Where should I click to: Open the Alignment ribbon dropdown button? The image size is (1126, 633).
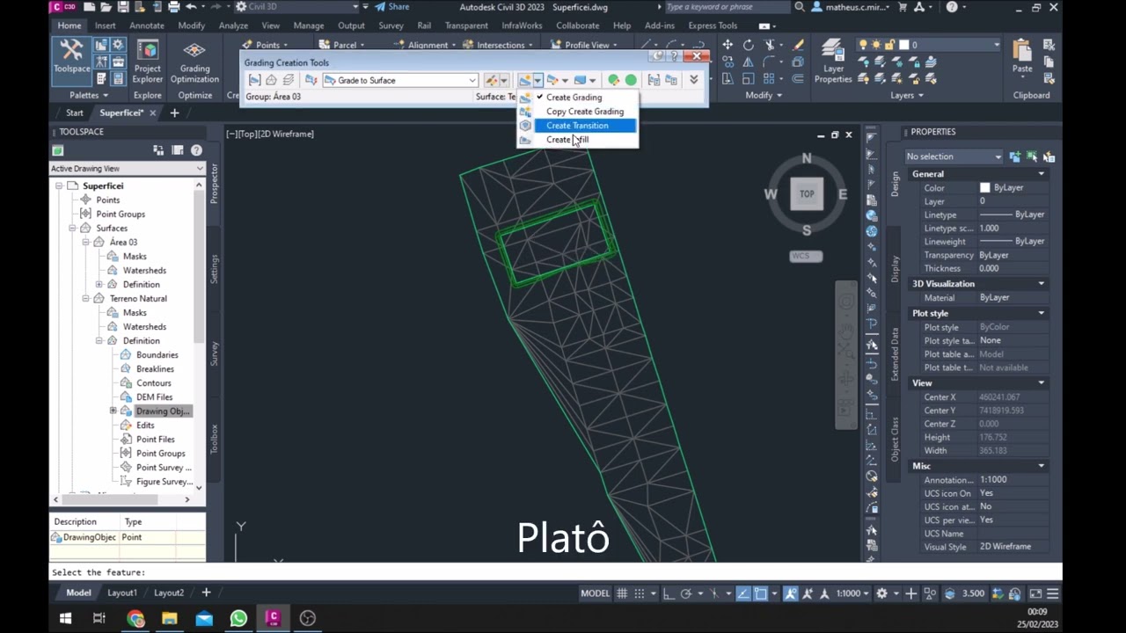click(427, 45)
